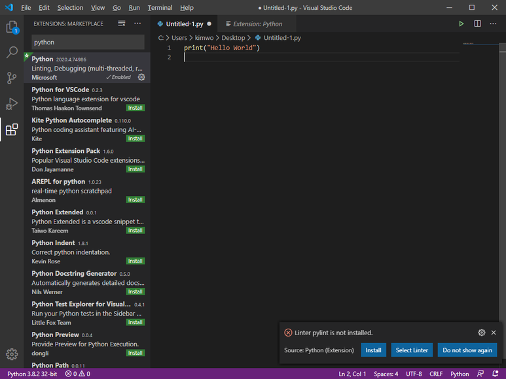The image size is (506, 379).
Task: Change language mode via Python status item
Action: (x=460, y=374)
